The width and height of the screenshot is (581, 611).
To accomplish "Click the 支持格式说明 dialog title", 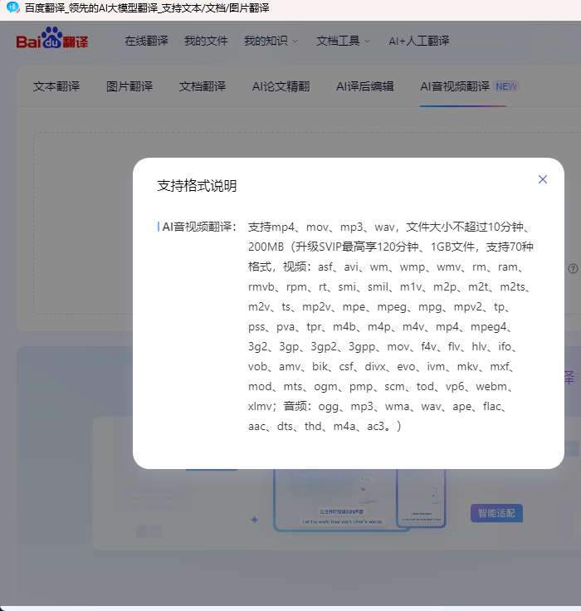I will [x=197, y=186].
